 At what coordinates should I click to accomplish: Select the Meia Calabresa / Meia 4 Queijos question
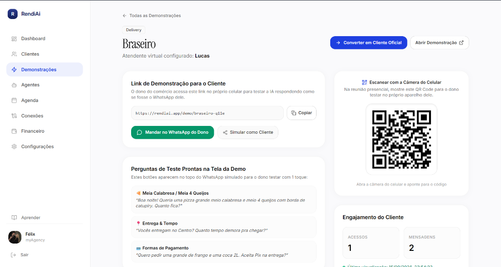click(x=224, y=200)
